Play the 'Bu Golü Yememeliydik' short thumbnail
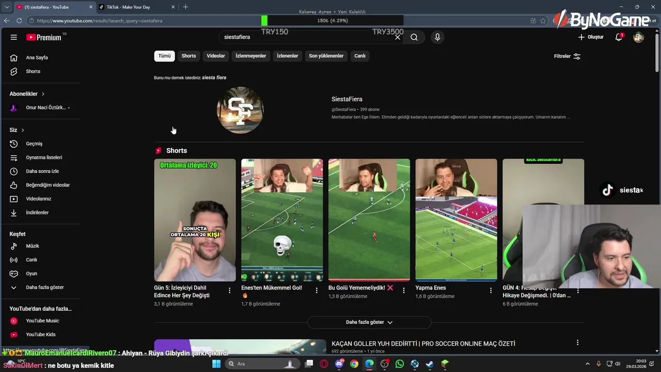The width and height of the screenshot is (661, 372). (369, 220)
